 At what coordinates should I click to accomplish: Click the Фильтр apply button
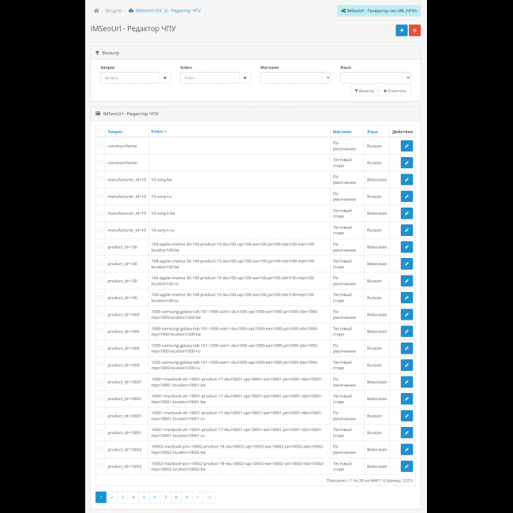[x=364, y=91]
